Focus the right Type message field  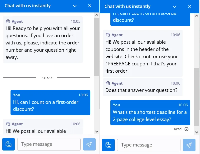149,145
